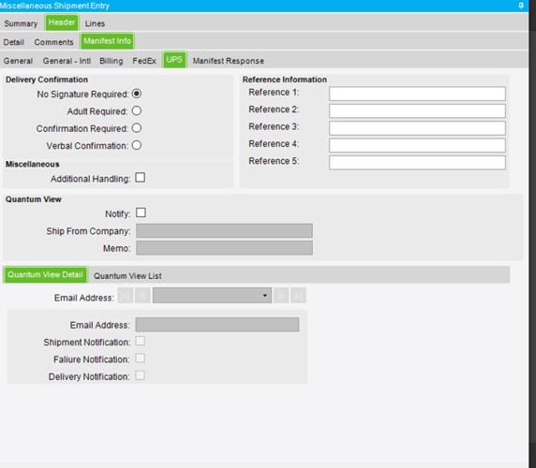Click the Reference 1 input field
The image size is (536, 468).
coord(417,94)
